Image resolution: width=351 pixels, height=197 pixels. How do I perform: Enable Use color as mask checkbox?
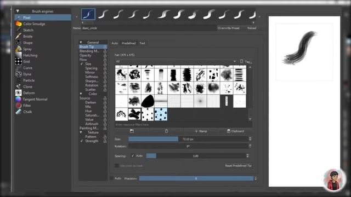tap(117, 166)
